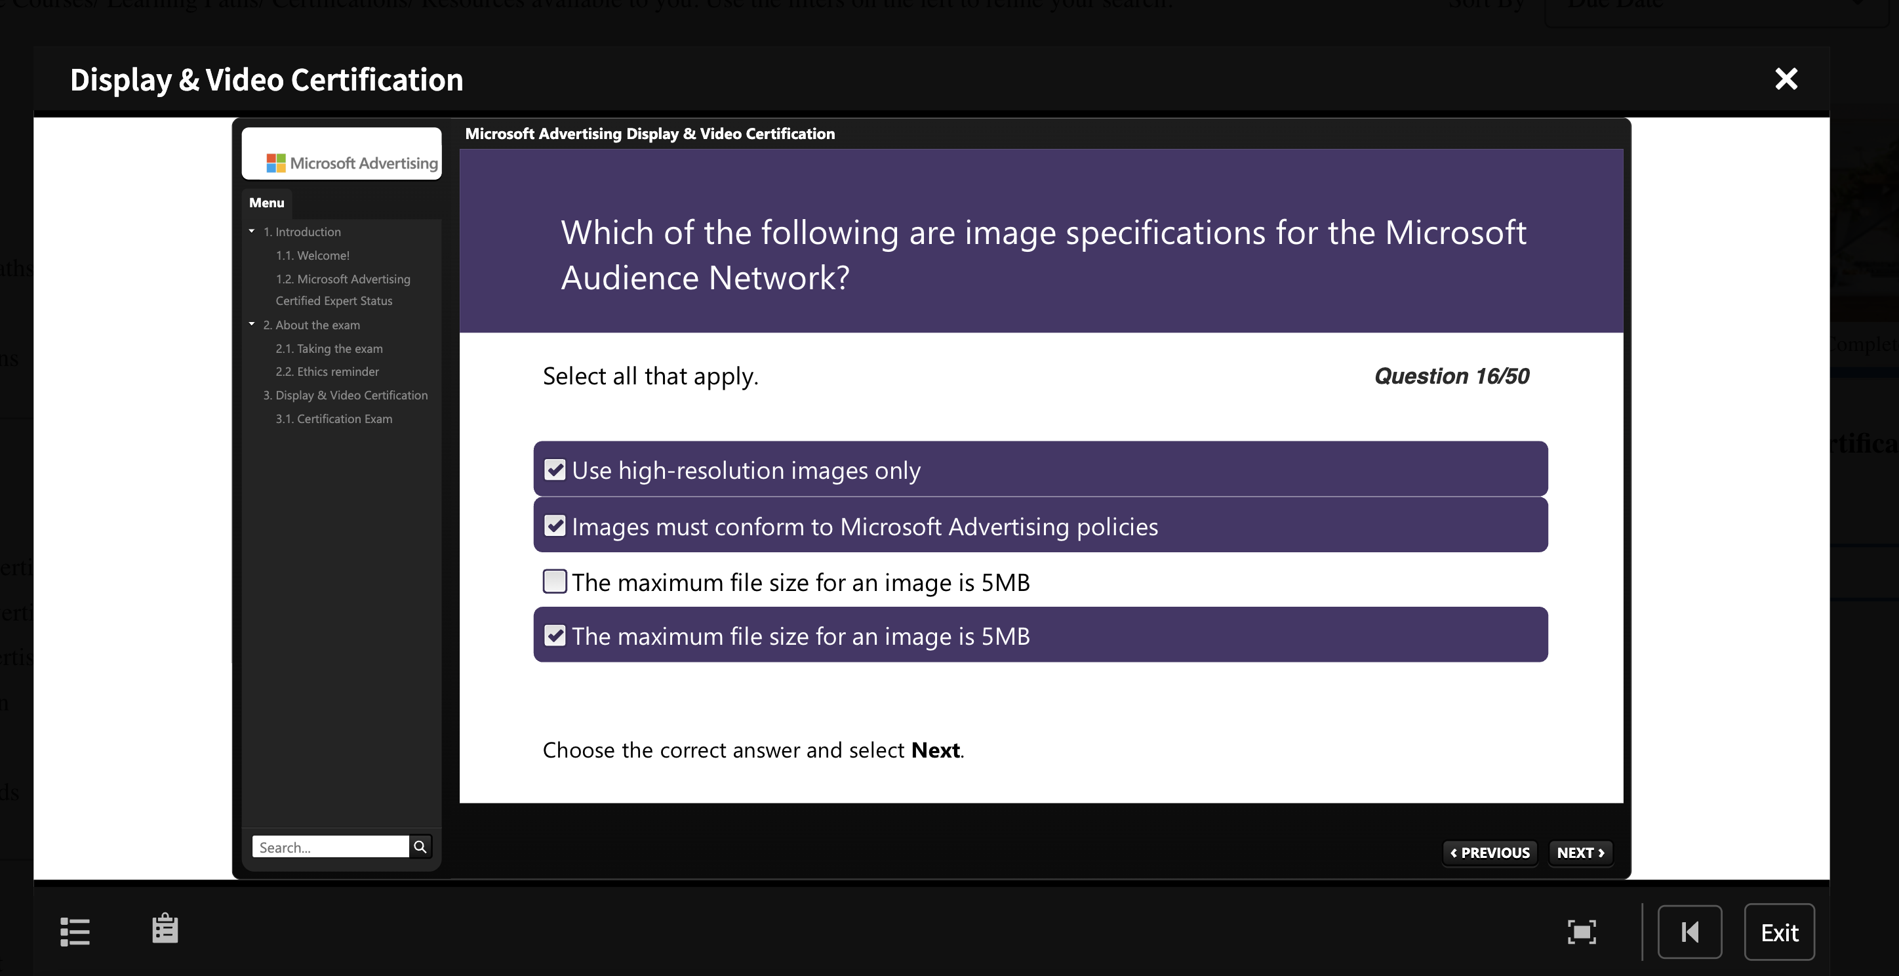Open '2.2. Ethics reminder' menu item
1899x976 pixels.
coord(327,371)
